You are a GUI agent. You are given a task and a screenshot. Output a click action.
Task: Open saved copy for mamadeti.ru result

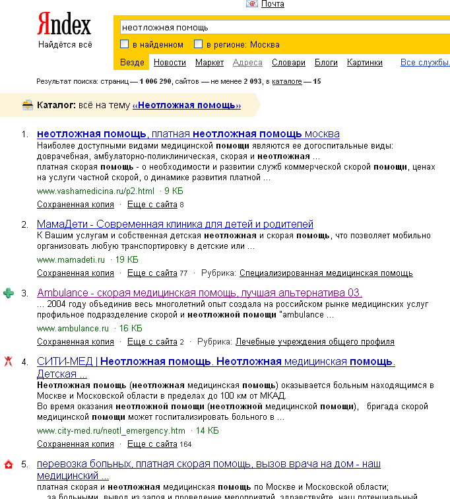75,273
